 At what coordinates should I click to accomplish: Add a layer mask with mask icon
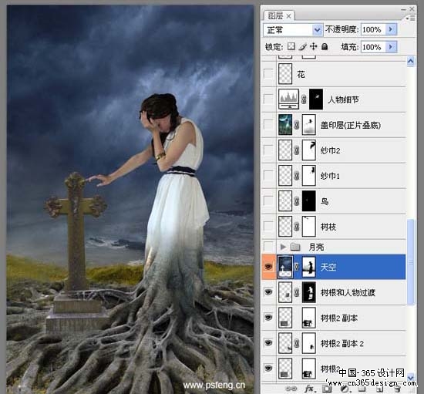pyautogui.click(x=327, y=389)
